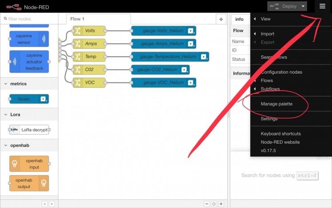Select the gauge-Volts_Helium node
Screen dimensions: 332x208
pos(164,31)
